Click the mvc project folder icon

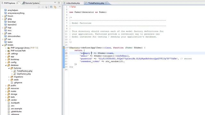coord(5,30)
